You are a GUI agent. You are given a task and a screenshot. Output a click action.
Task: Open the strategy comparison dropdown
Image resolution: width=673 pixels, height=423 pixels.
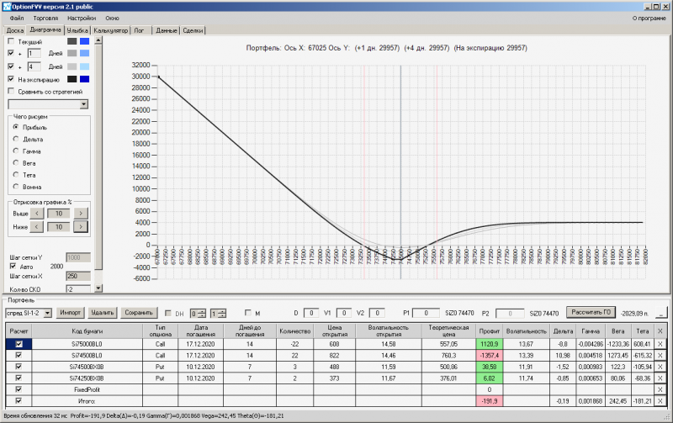(x=83, y=104)
